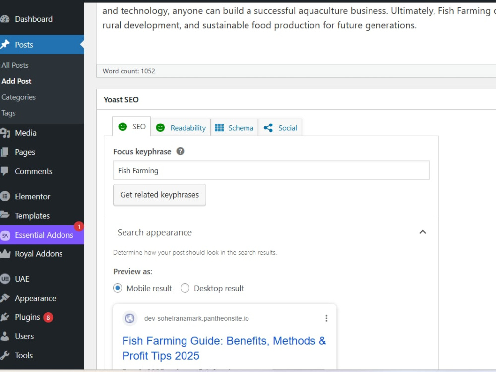The image size is (496, 372).
Task: Click the Social share icon
Action: tap(268, 128)
